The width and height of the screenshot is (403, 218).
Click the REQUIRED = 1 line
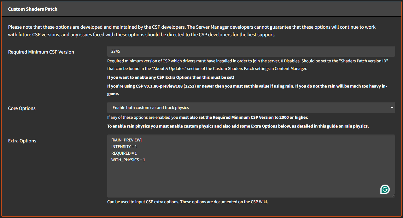[x=124, y=153]
